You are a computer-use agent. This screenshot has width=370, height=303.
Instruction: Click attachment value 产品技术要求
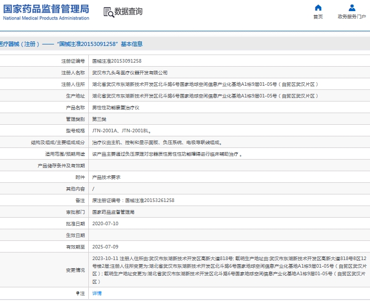[106, 177]
